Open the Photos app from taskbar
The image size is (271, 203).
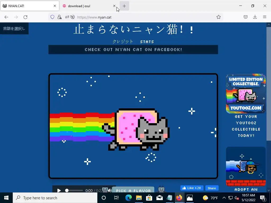pyautogui.click(x=189, y=198)
